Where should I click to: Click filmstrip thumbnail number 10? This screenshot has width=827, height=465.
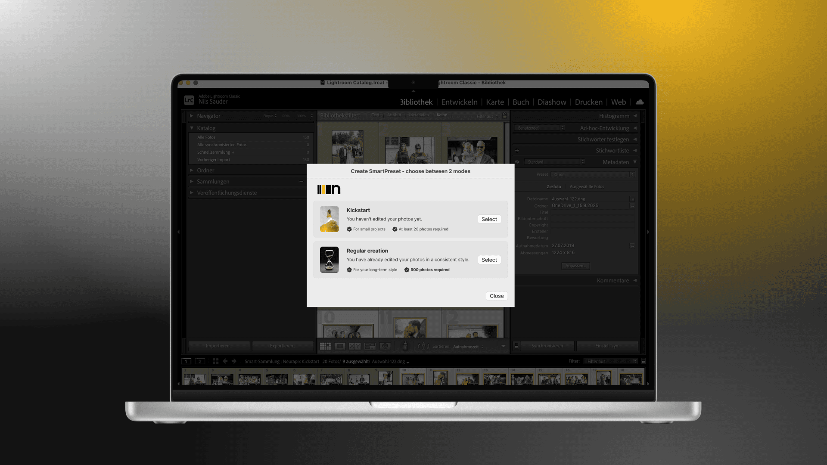413,378
